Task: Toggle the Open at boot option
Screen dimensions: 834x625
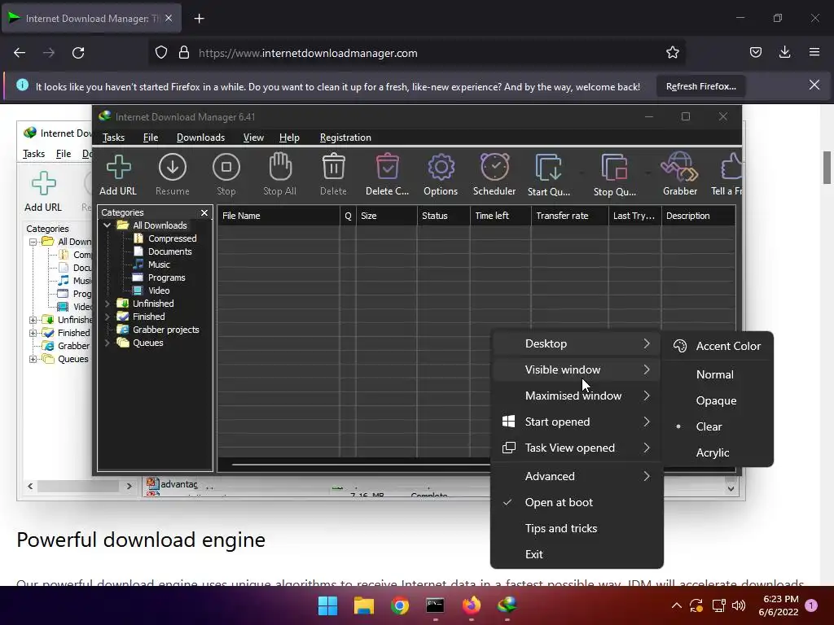Action: click(x=577, y=503)
